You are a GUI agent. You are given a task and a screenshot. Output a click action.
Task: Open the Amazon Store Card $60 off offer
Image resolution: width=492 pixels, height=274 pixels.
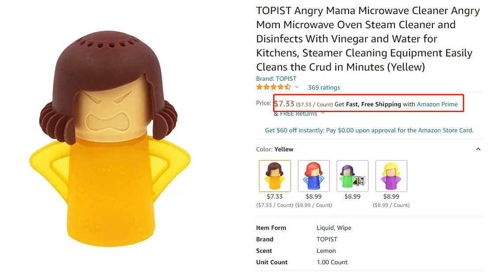pos(369,130)
